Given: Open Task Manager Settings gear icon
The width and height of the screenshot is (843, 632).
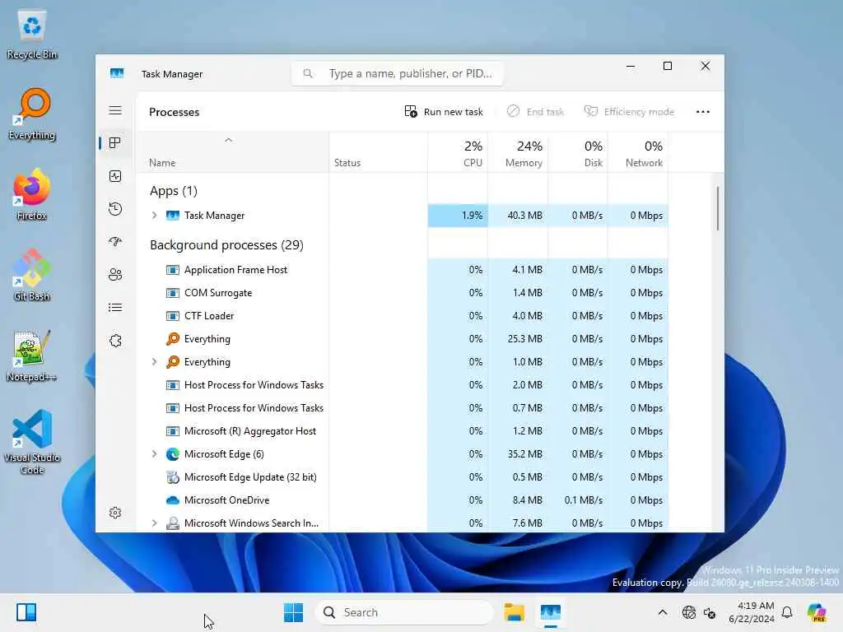Looking at the screenshot, I should tap(115, 513).
